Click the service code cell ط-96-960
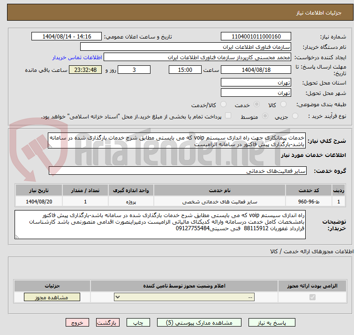This screenshot has width=354, height=335. point(309,202)
